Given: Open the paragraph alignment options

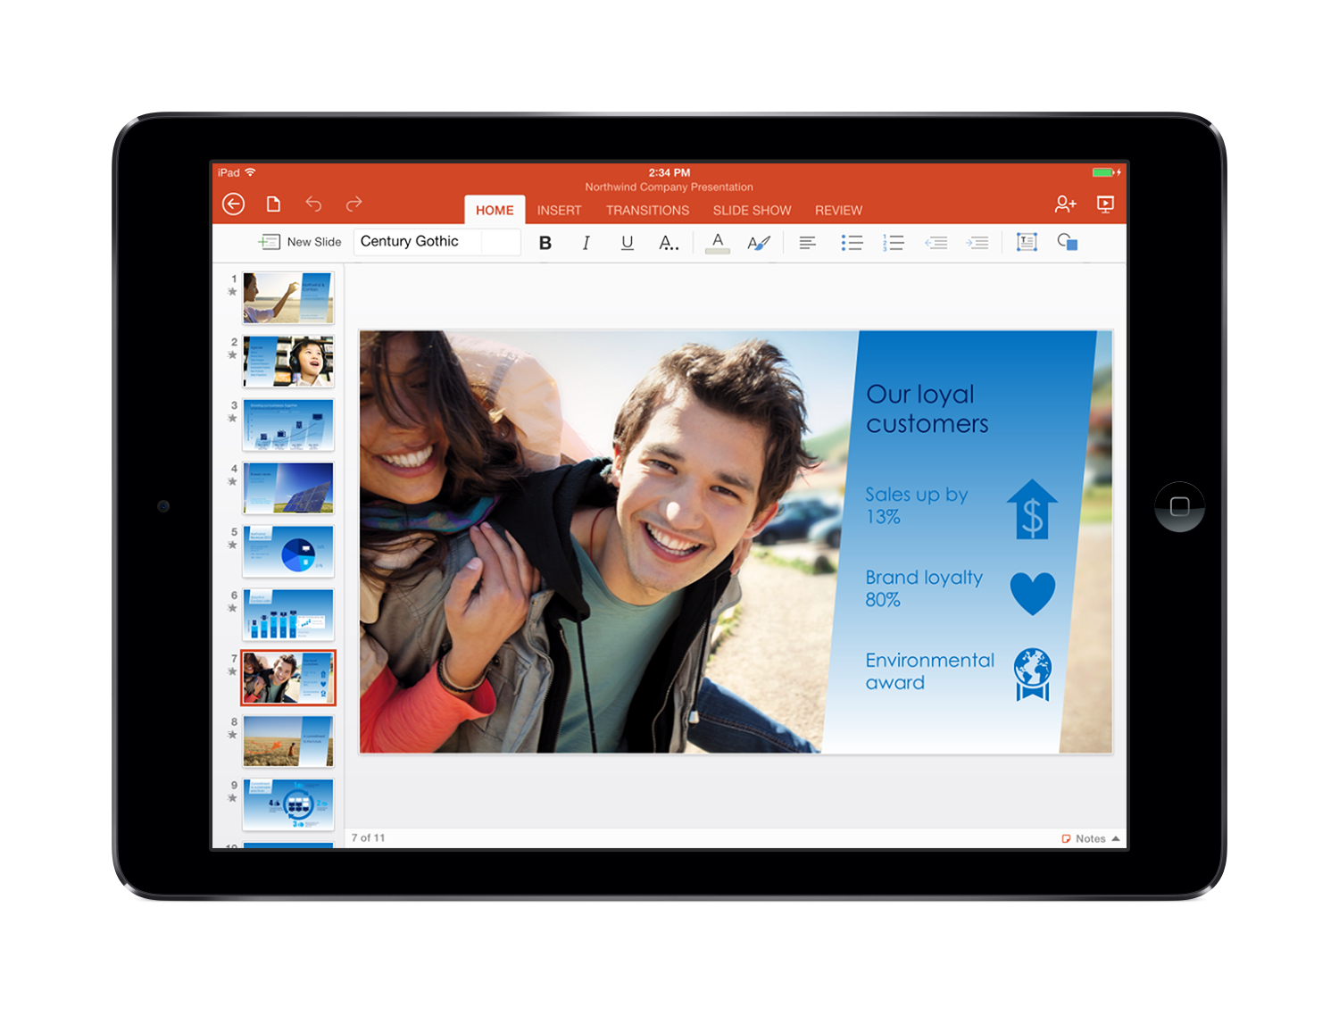Looking at the screenshot, I should tap(807, 242).
